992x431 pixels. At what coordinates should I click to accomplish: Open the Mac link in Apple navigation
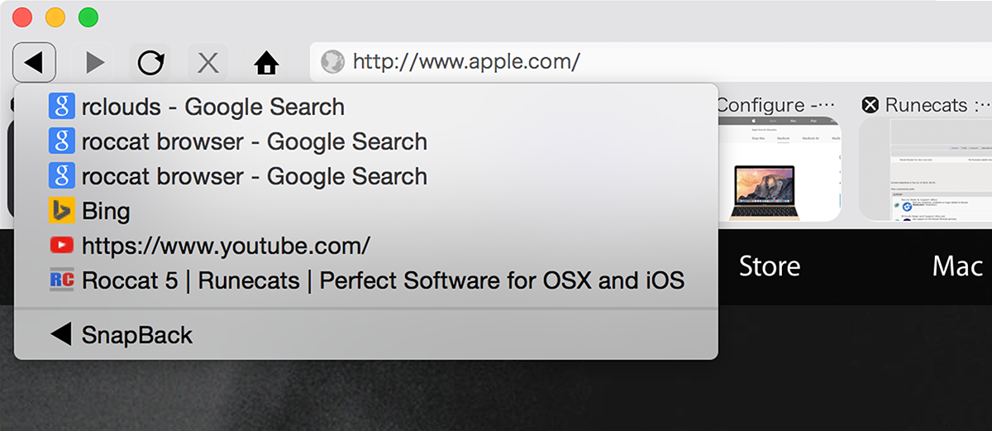pos(957,266)
